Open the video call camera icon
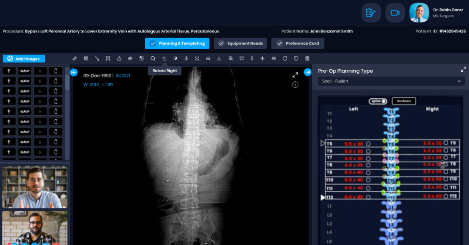 395,13
